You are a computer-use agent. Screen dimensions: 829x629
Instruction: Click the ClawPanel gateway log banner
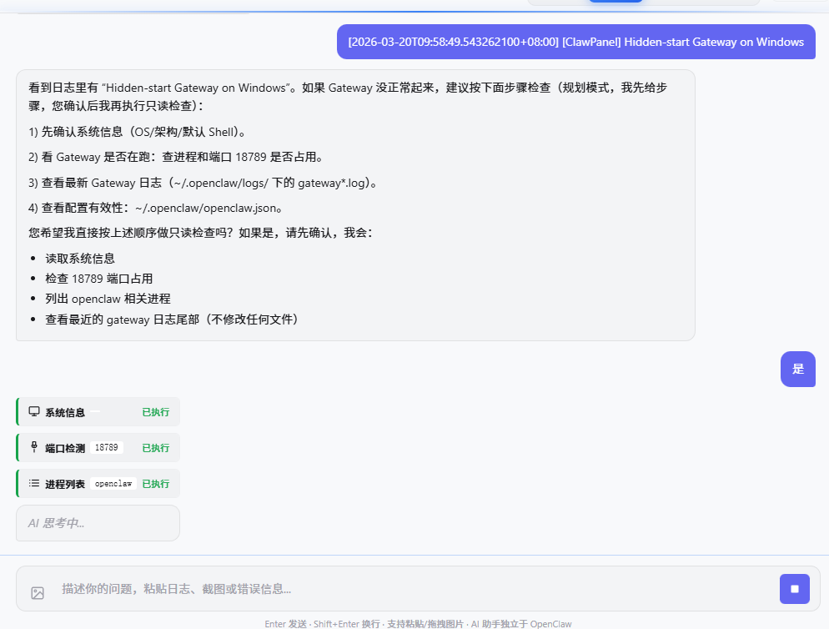point(575,42)
